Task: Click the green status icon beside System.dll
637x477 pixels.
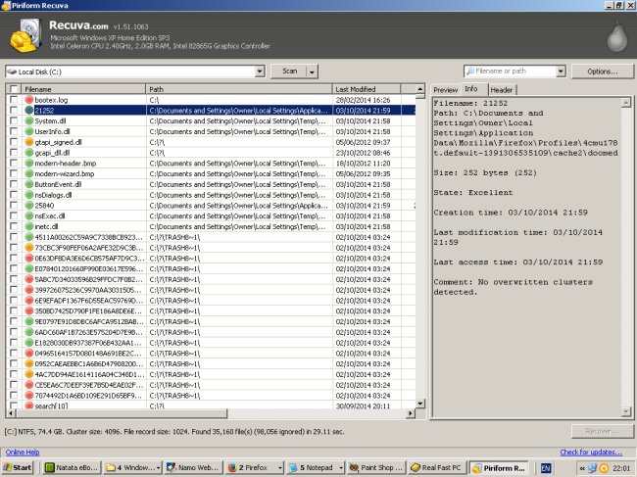Action: click(x=28, y=120)
